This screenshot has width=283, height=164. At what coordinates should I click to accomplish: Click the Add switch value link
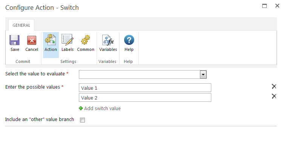pyautogui.click(x=102, y=109)
